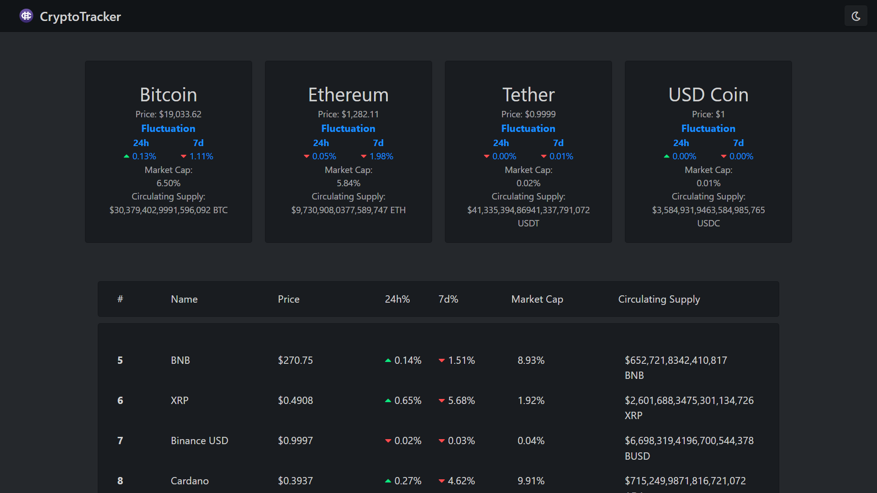
Task: Click the Circulating Supply column header
Action: [x=659, y=299]
